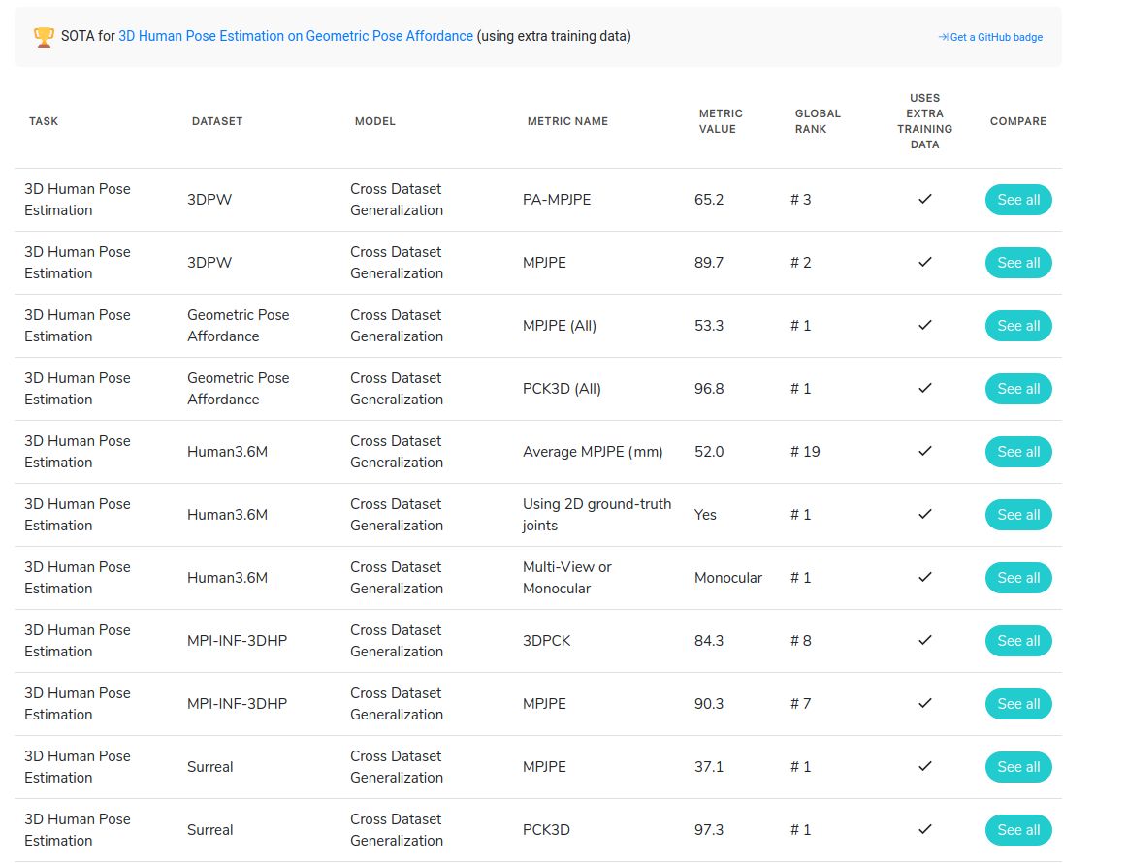Click See all for Multi-View or Monocular row

1017,579
